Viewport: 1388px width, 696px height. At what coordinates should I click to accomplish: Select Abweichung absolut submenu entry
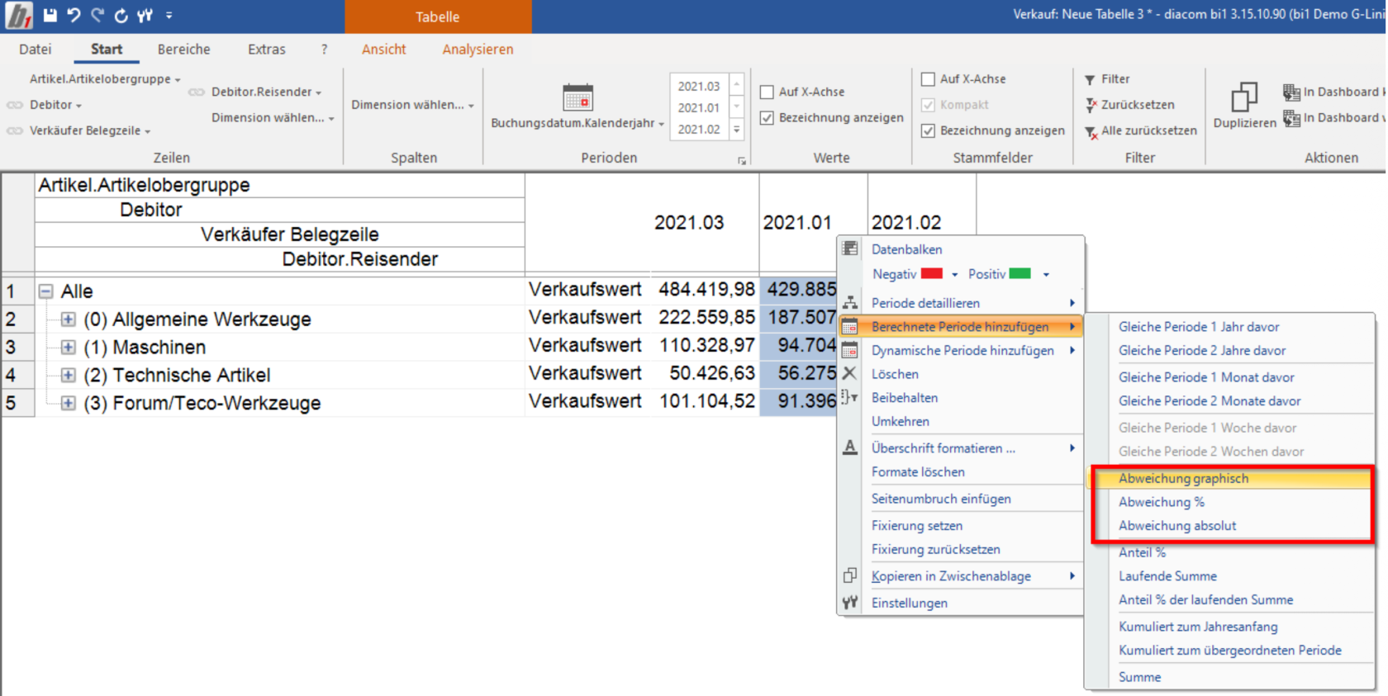[x=1231, y=526]
